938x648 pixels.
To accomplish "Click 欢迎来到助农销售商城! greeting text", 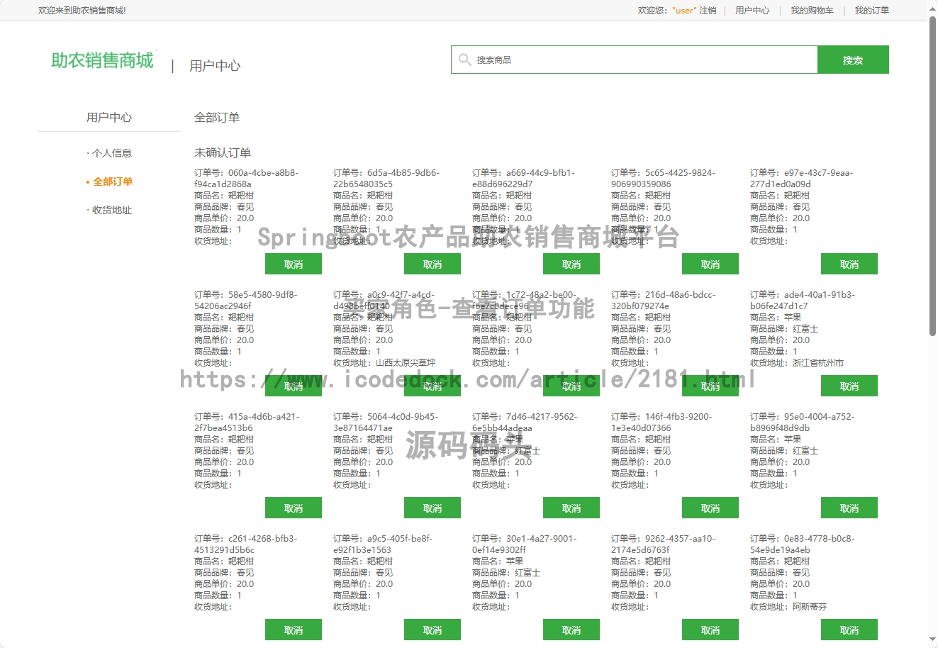I will tap(82, 11).
